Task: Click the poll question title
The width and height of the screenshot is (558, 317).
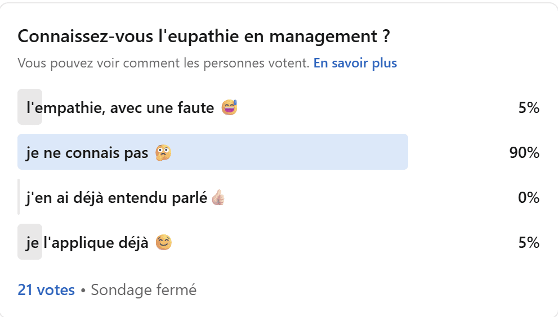Action: [204, 37]
